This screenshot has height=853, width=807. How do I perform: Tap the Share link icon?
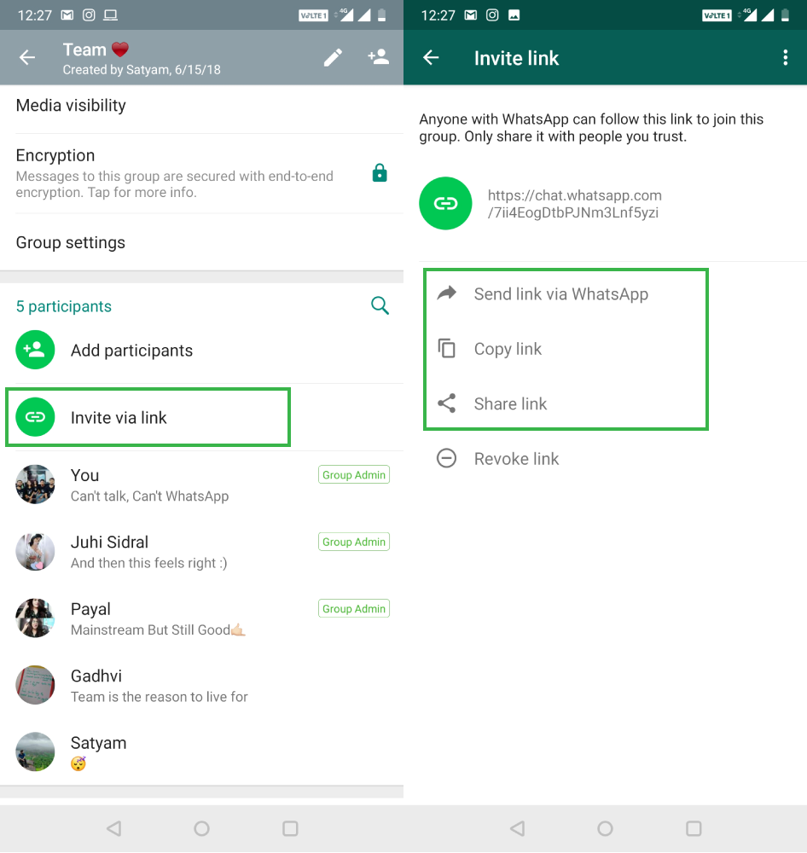[x=447, y=403]
